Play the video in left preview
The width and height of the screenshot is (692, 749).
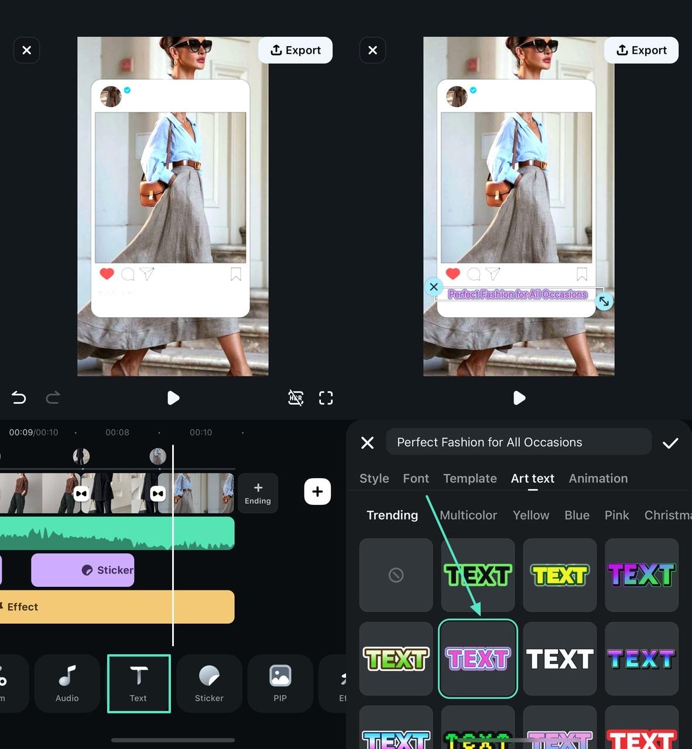tap(173, 398)
